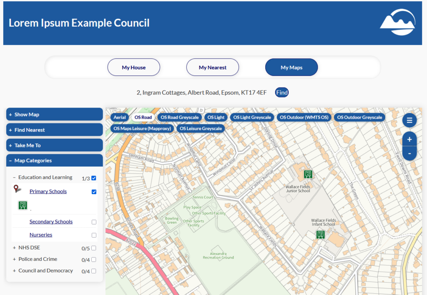
Task: Click the council mountain logo in header
Action: coord(397,22)
